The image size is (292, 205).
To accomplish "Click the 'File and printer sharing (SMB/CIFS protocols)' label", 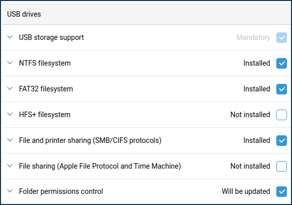I will pos(90,140).
